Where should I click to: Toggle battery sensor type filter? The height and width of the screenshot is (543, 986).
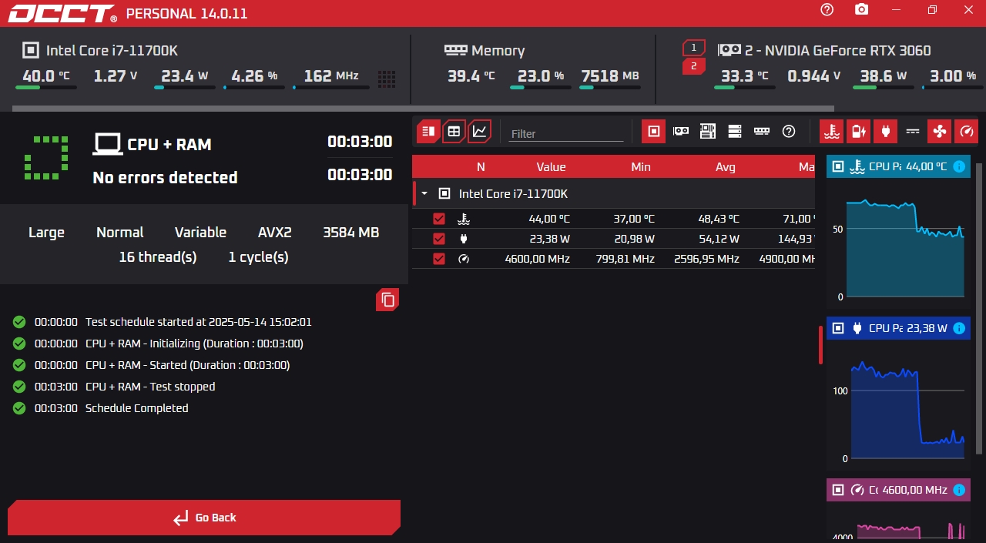(x=858, y=132)
